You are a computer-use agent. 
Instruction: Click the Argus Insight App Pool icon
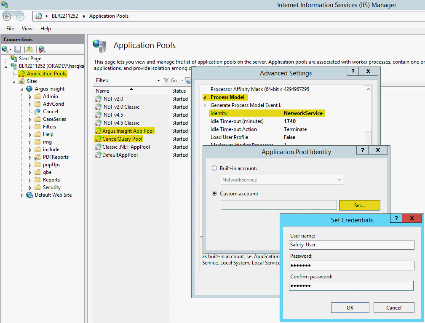(x=98, y=131)
